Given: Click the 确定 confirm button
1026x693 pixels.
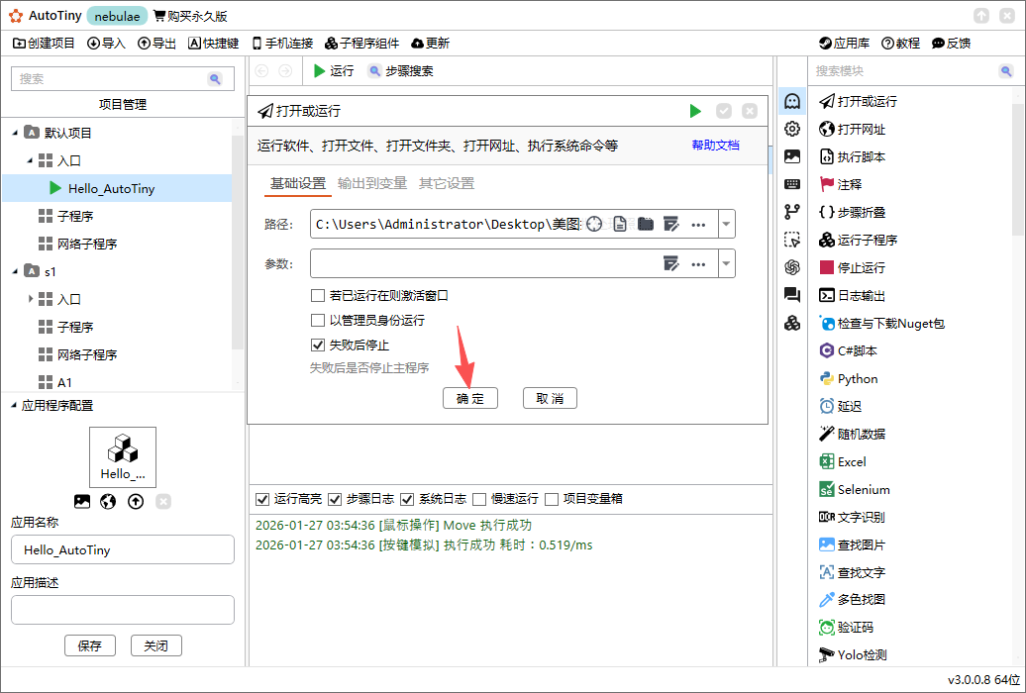Looking at the screenshot, I should 469,397.
